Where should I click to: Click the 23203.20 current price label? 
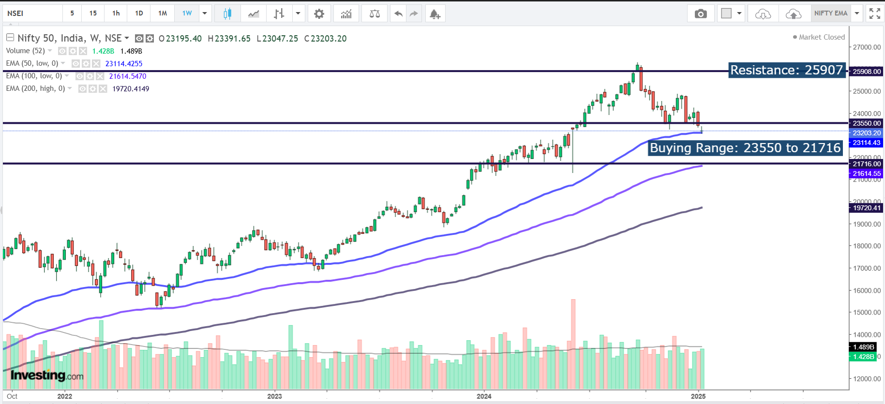point(866,133)
